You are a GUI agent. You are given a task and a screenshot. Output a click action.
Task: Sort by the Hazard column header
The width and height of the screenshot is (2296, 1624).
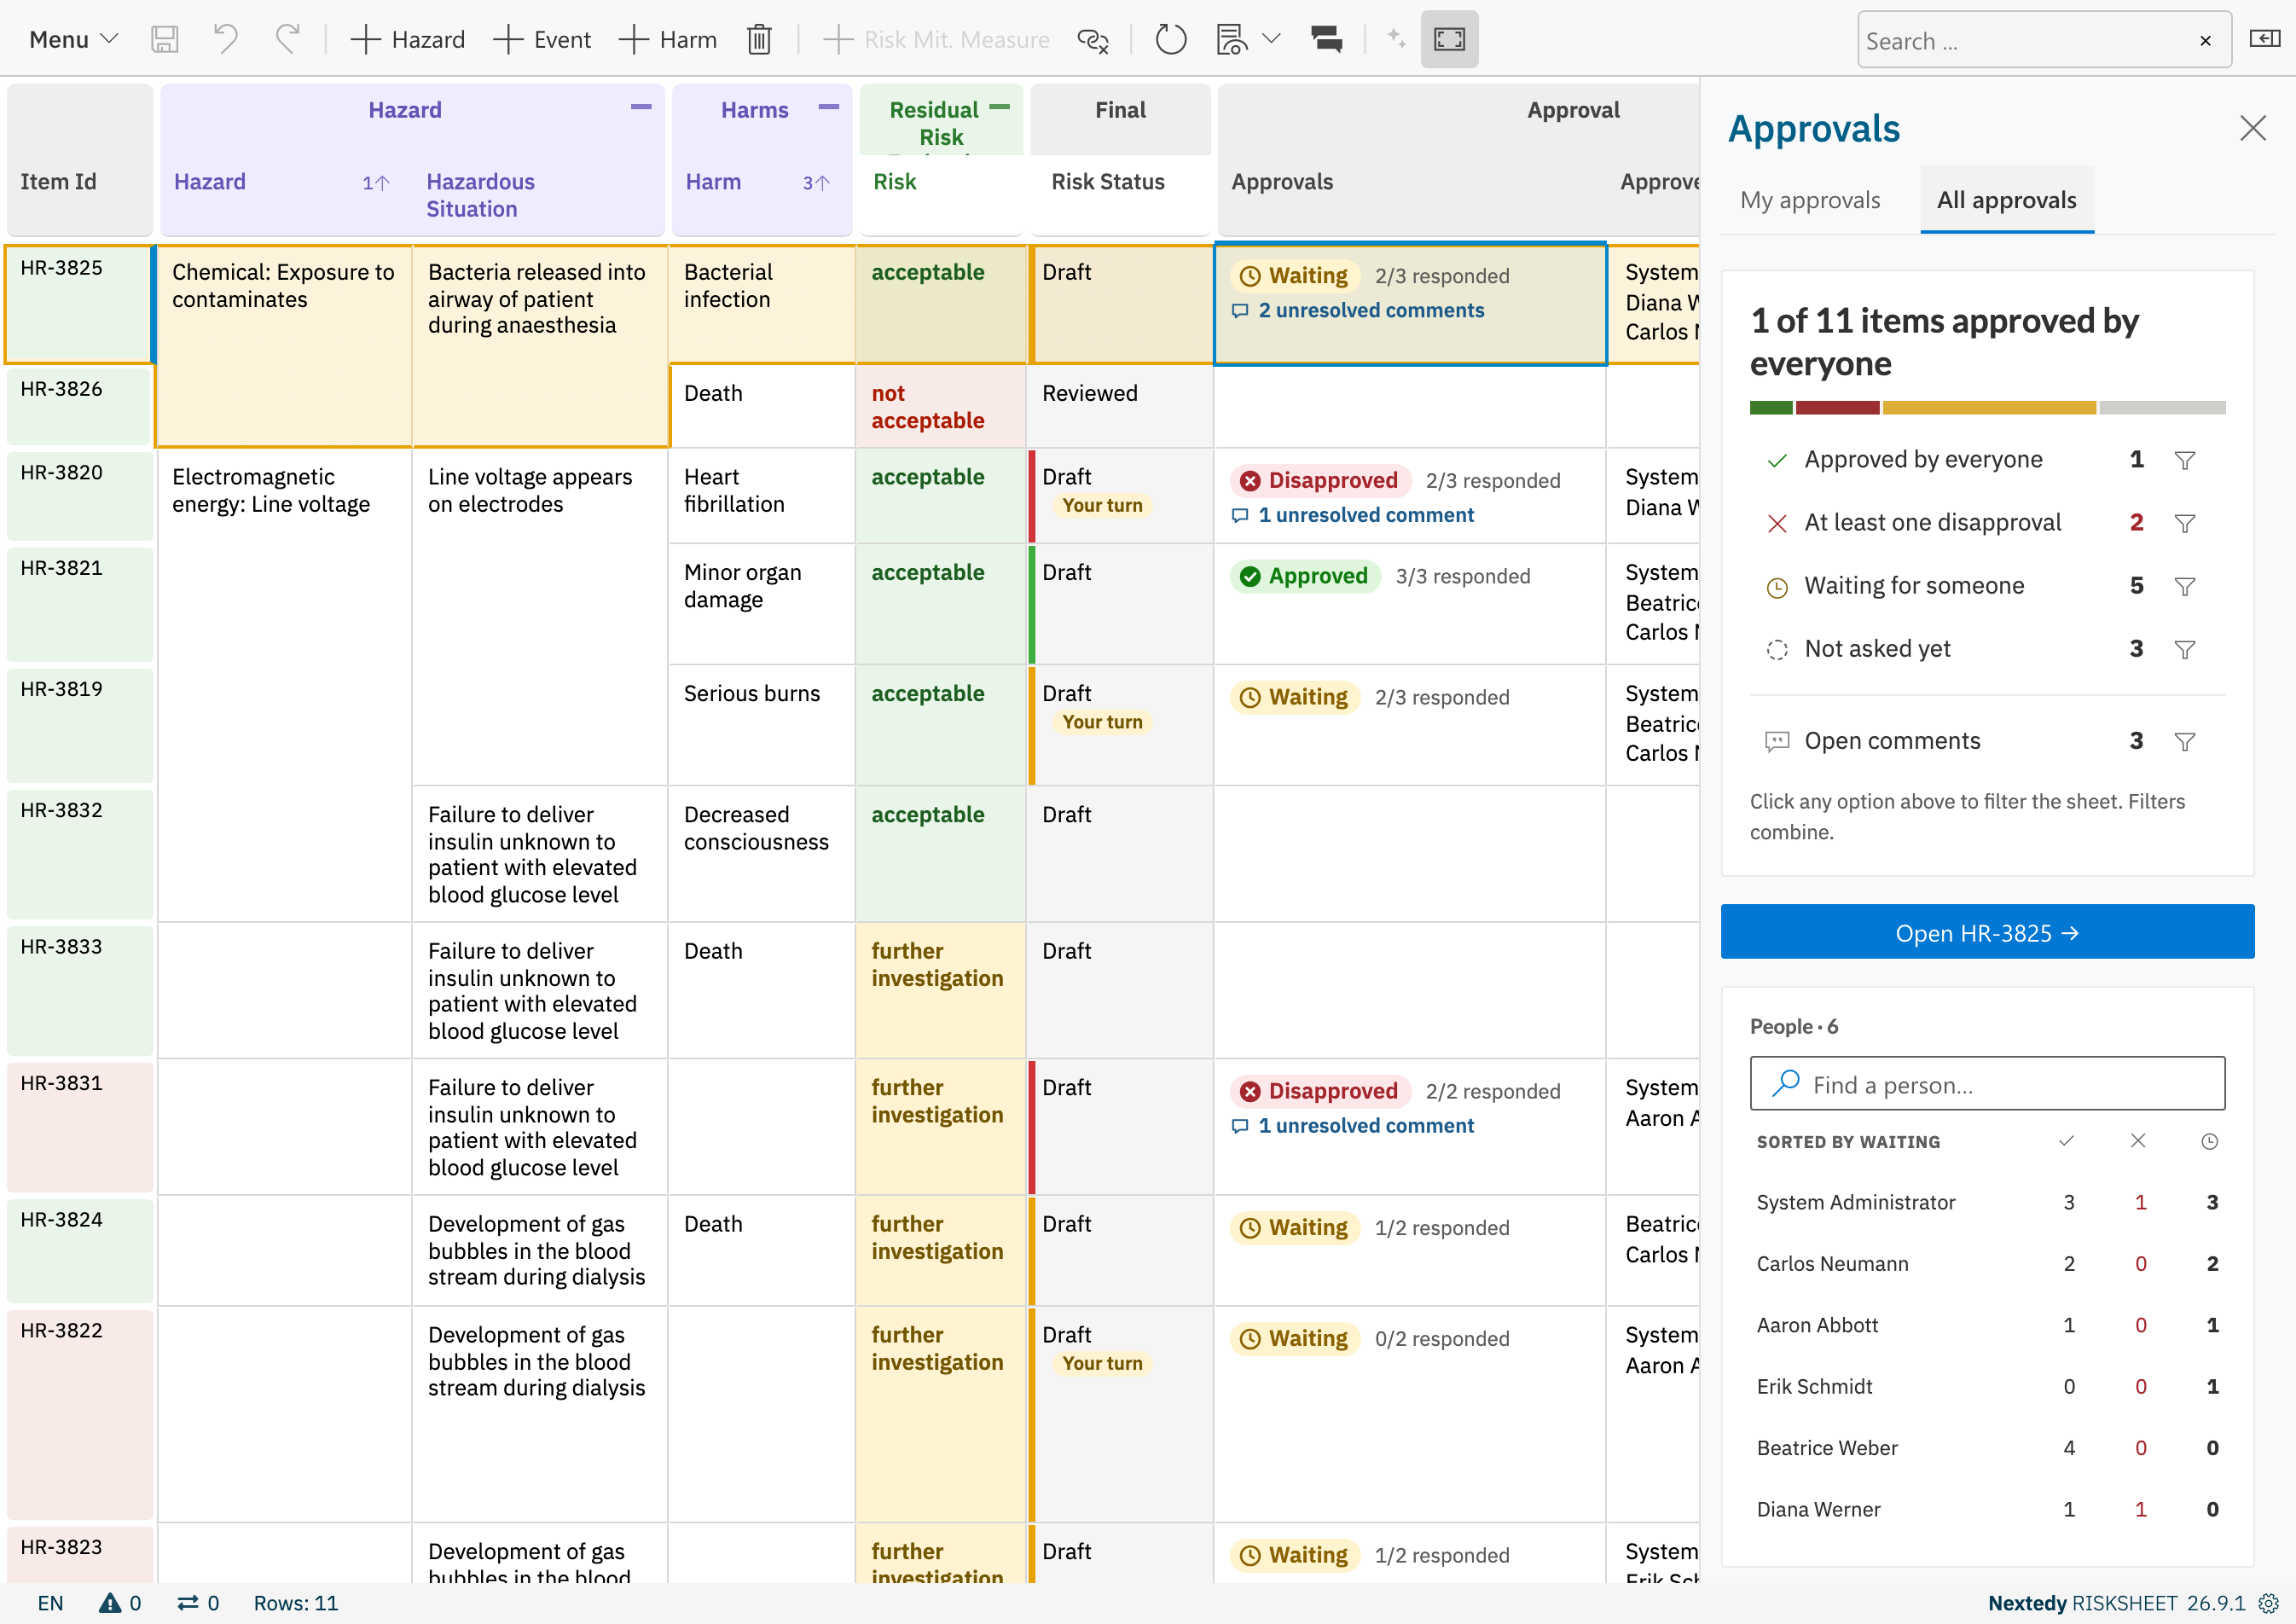(x=210, y=182)
